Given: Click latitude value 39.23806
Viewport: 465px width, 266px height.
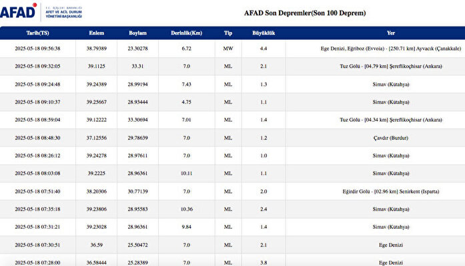Looking at the screenshot, I should point(96,209).
